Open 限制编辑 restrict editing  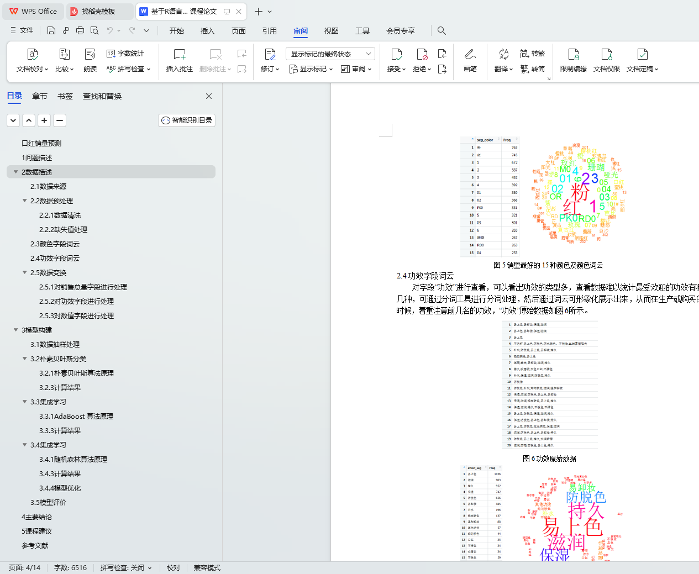(x=574, y=61)
